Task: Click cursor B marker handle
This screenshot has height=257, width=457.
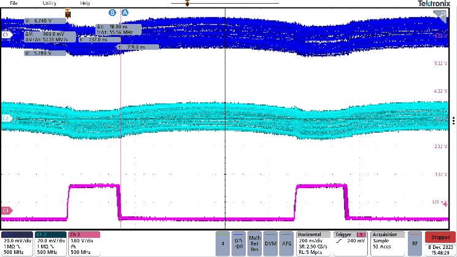Action: pyautogui.click(x=112, y=12)
